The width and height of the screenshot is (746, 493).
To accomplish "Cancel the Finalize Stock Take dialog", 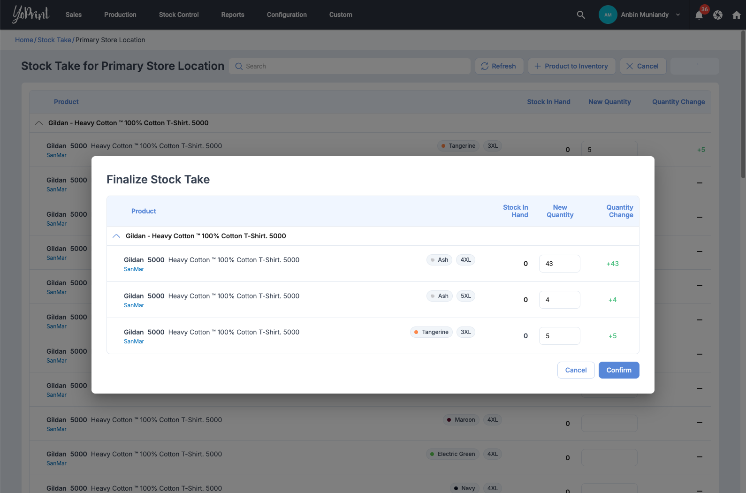I will coord(576,370).
